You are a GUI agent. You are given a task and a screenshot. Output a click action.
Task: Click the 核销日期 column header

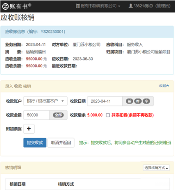[18, 184]
